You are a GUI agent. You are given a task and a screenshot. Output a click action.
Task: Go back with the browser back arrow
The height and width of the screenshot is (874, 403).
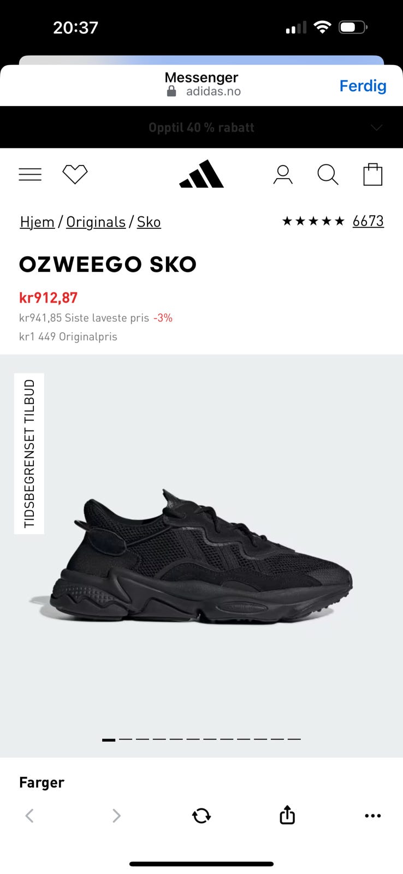29,816
